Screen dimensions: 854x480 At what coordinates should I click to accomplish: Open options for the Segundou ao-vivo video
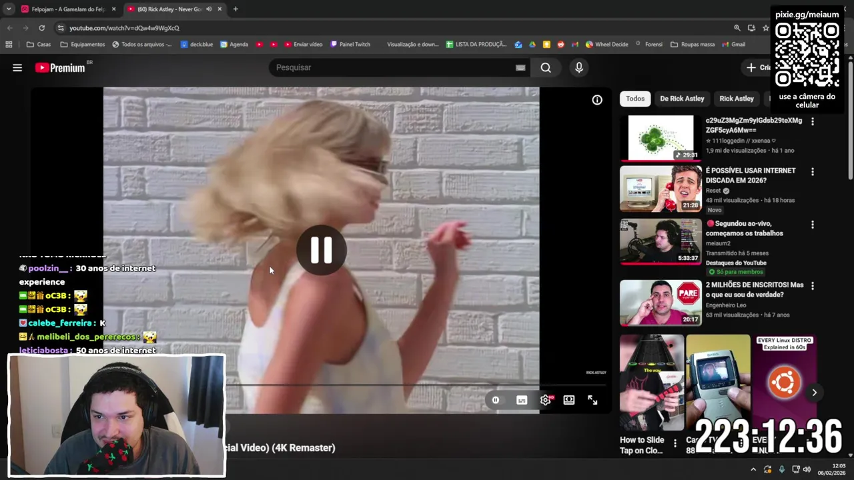coord(812,225)
